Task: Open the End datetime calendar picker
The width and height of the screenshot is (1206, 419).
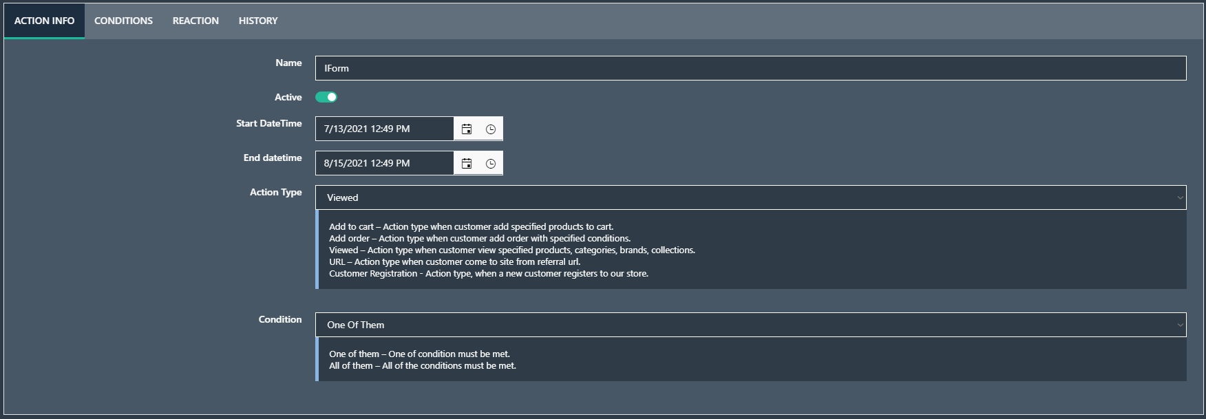Action: click(467, 163)
